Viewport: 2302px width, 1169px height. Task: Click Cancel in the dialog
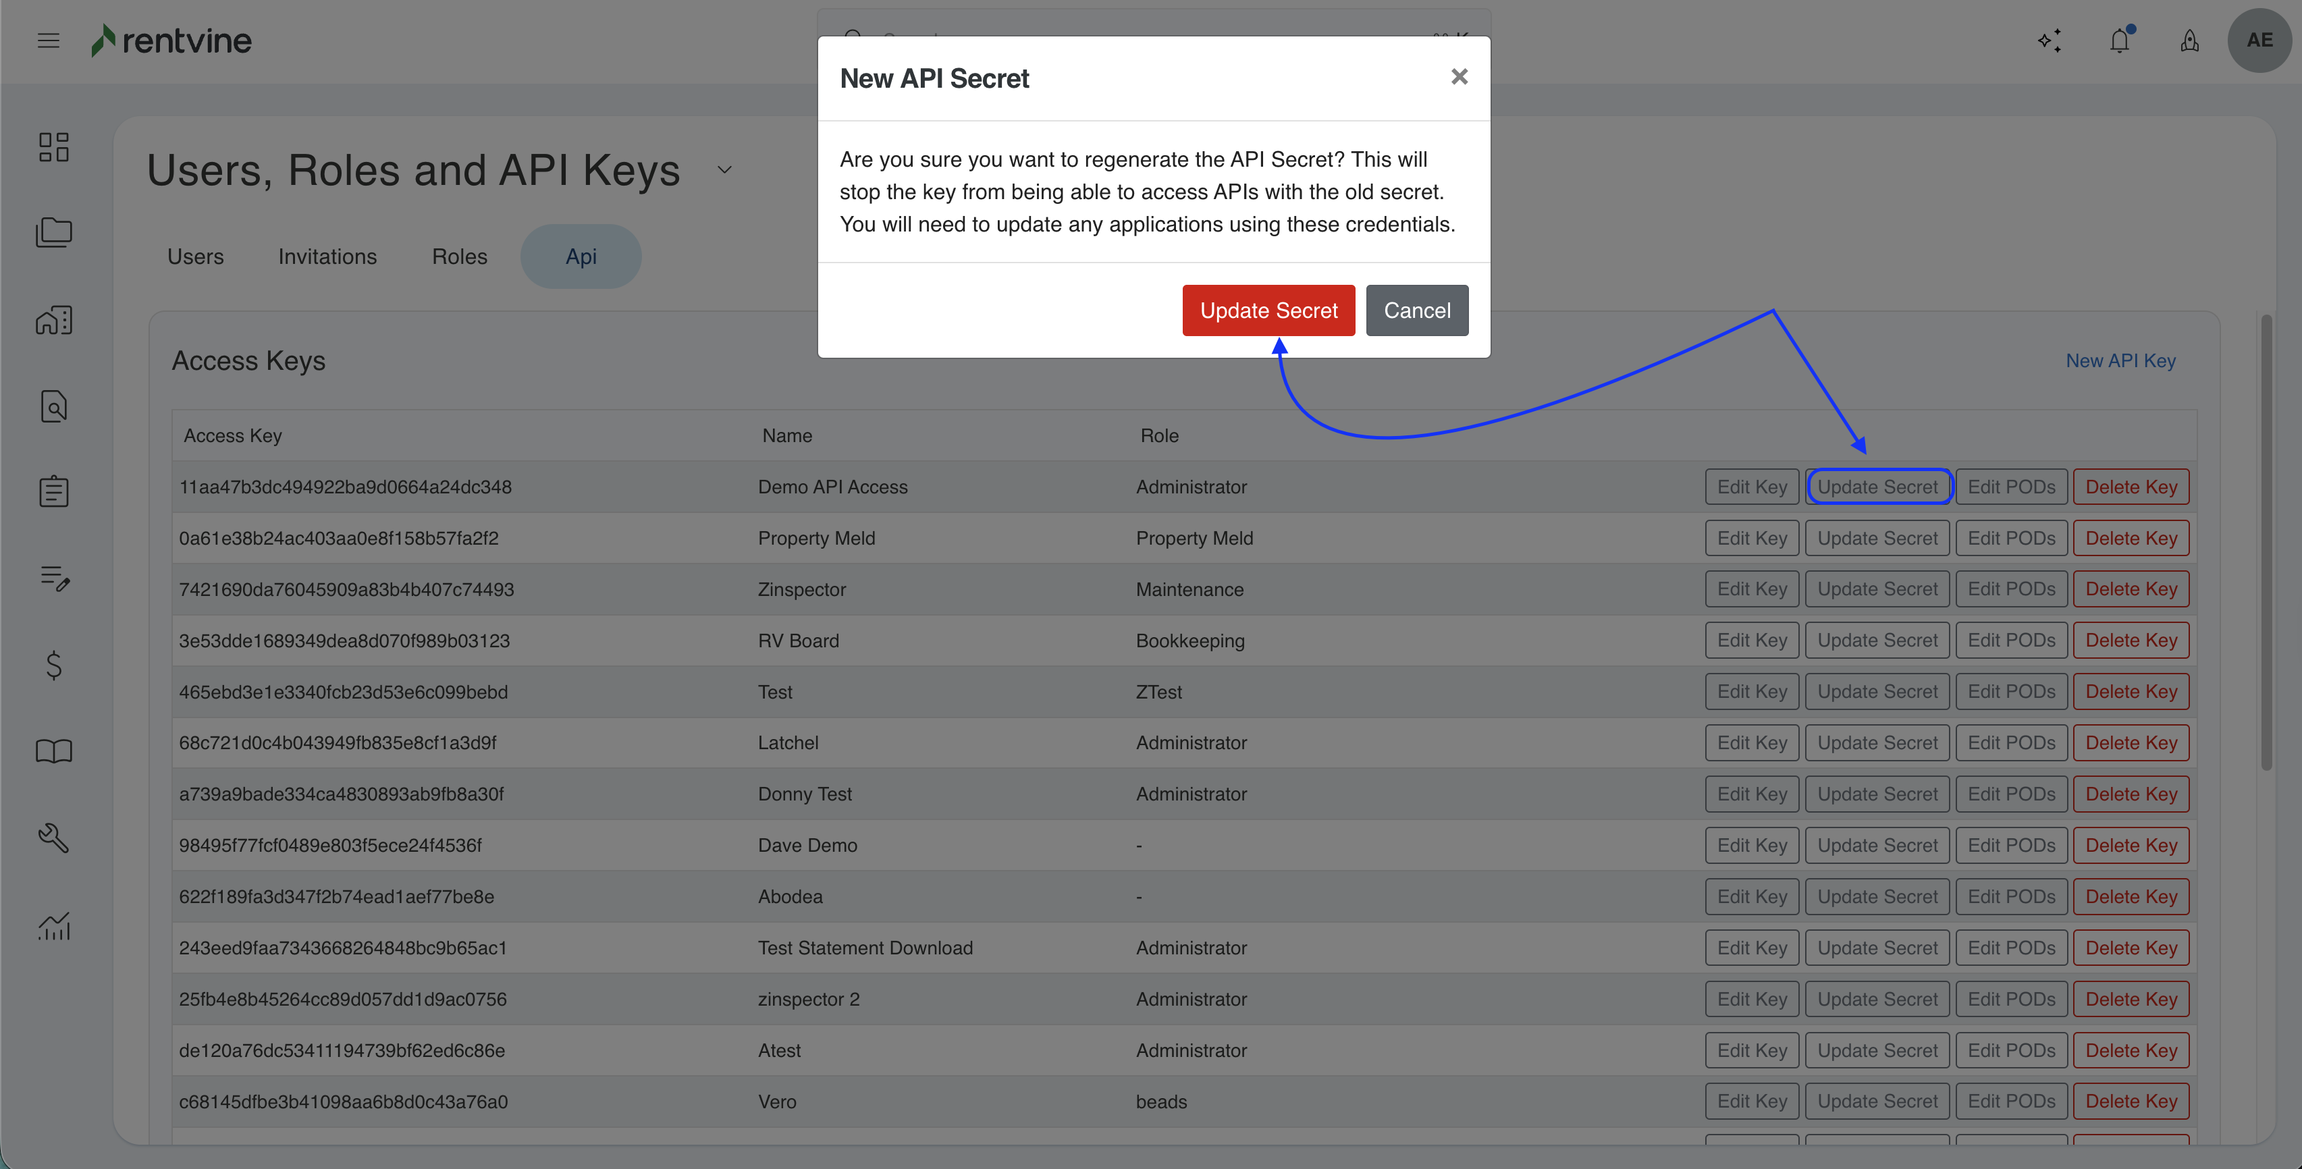point(1416,310)
